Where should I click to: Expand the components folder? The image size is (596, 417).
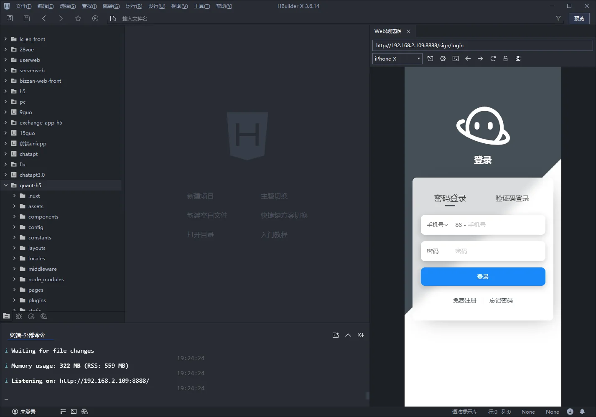coord(14,216)
